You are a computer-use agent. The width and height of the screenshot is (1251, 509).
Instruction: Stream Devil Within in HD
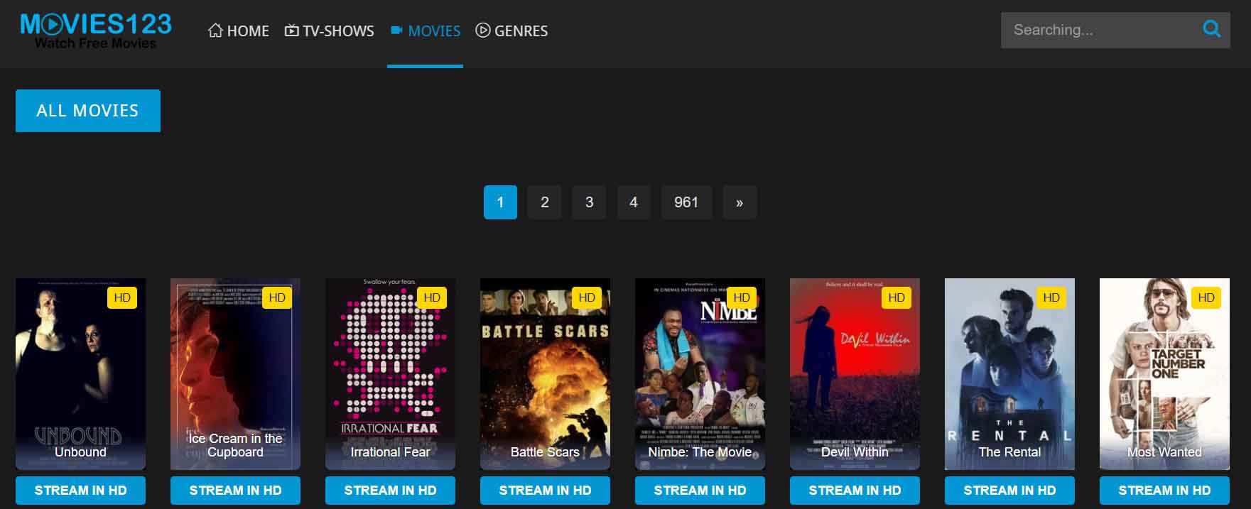[855, 491]
